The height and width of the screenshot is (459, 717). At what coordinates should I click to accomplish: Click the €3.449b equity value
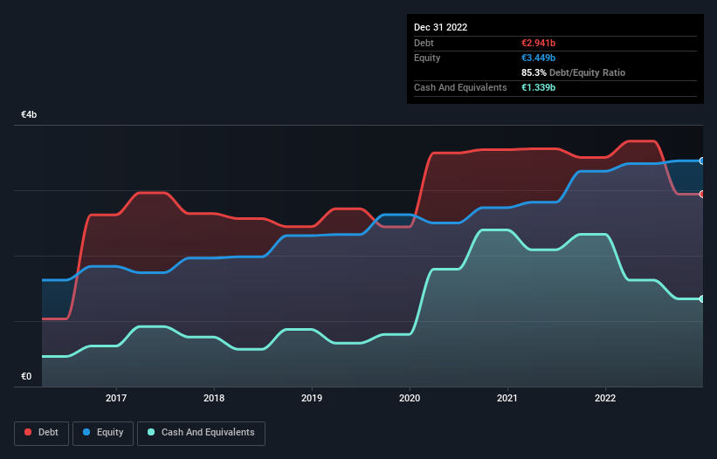(538, 58)
